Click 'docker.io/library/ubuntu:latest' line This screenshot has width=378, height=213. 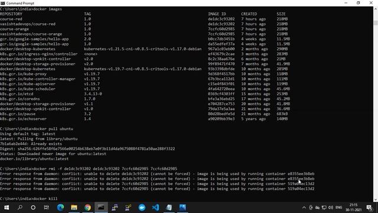(34, 159)
